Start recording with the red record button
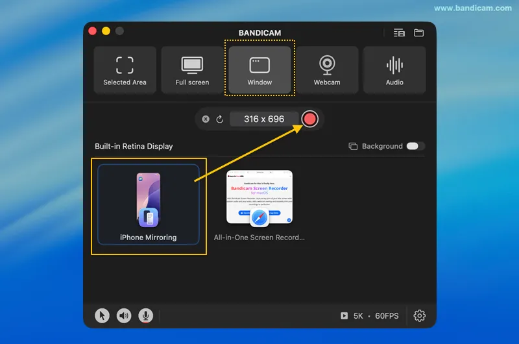This screenshot has width=519, height=344. pyautogui.click(x=310, y=119)
